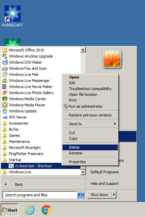Screen dimensions: 145x217
Task: Launch Windows DVD Maker via its icon
Action: coord(5,62)
